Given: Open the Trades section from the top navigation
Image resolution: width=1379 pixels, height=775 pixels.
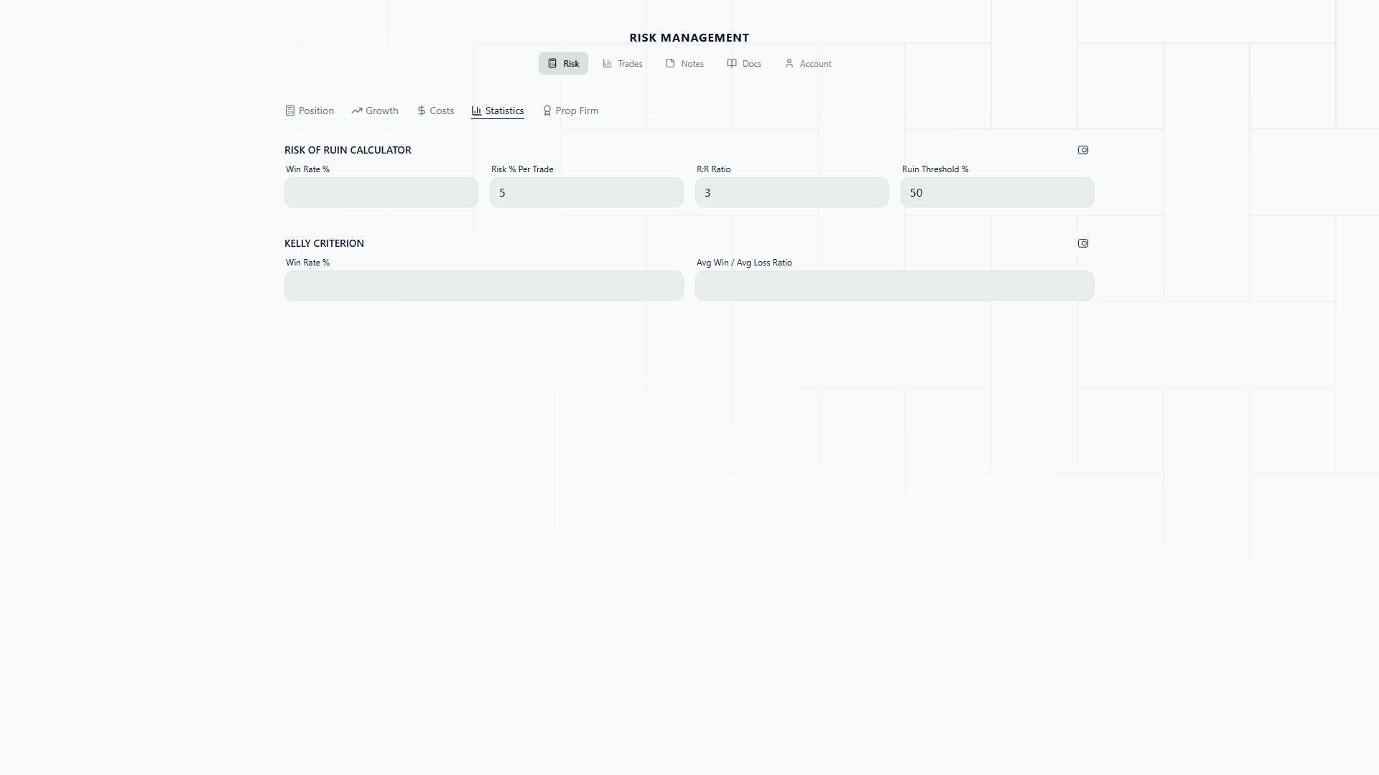Looking at the screenshot, I should coord(623,64).
